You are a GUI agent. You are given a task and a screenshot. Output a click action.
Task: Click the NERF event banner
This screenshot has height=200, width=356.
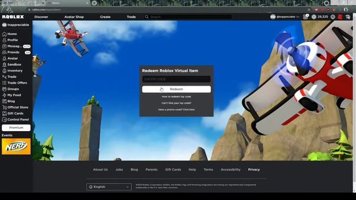[16, 147]
